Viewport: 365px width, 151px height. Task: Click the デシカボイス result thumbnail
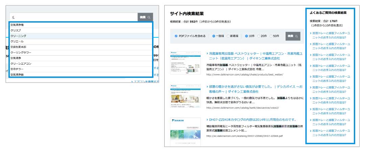(185, 96)
